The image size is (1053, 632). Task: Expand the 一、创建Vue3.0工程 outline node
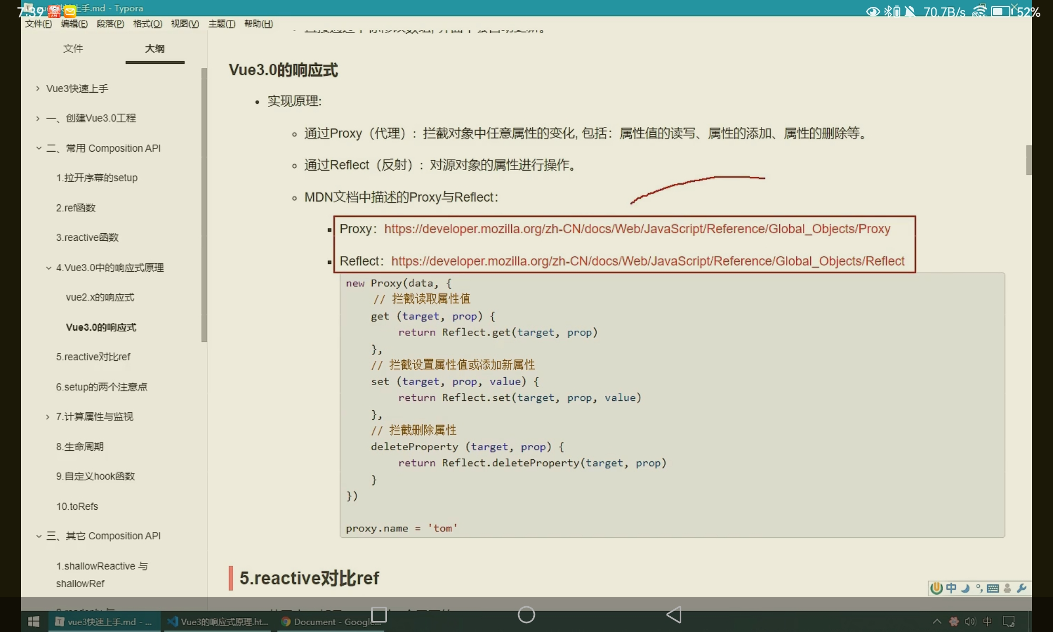[x=38, y=118]
